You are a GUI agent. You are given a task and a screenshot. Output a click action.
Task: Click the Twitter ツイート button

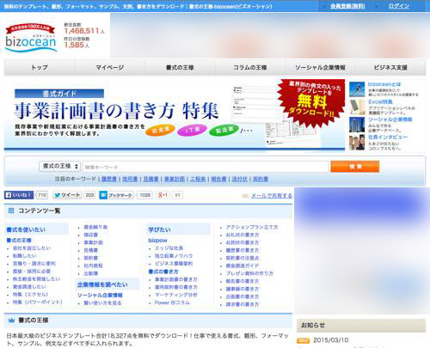(67, 195)
